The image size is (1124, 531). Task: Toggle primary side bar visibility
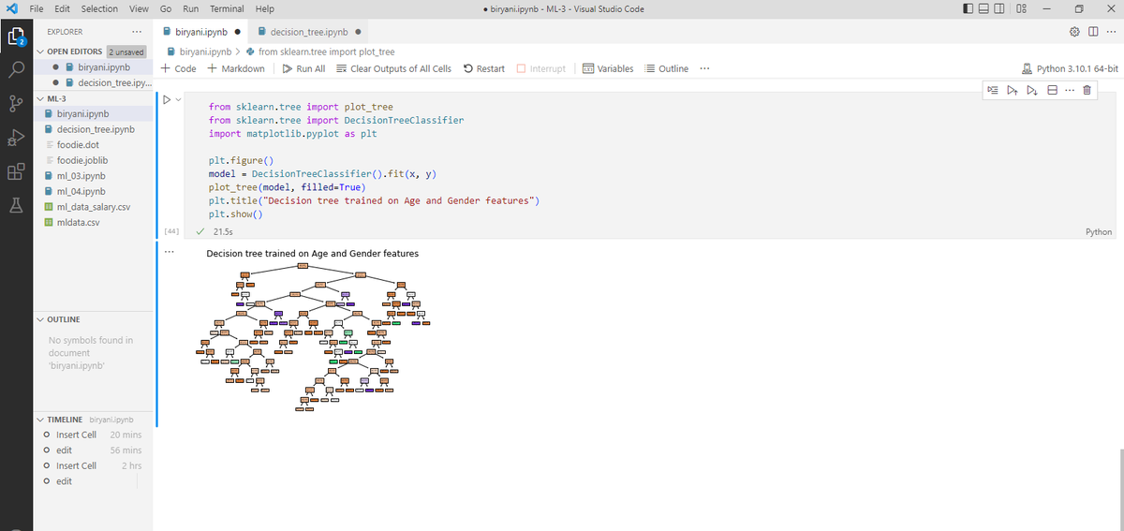pos(968,8)
